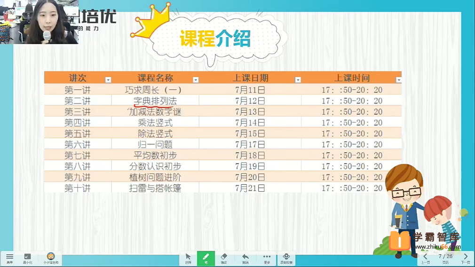
Task: Click the cell 第十讲
Action: 78,188
